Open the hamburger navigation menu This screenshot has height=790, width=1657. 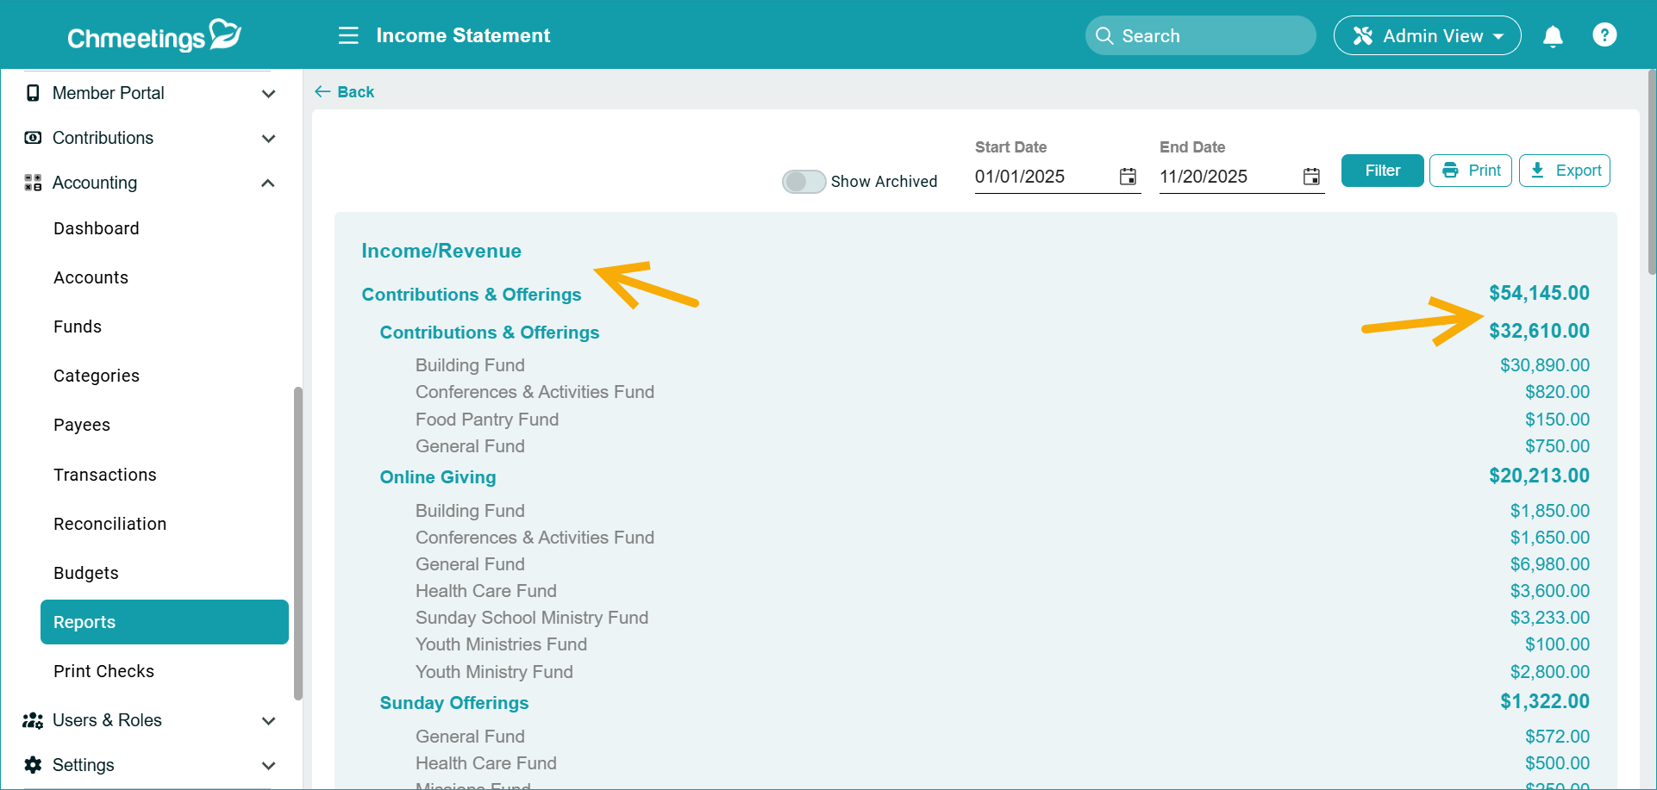coord(348,35)
